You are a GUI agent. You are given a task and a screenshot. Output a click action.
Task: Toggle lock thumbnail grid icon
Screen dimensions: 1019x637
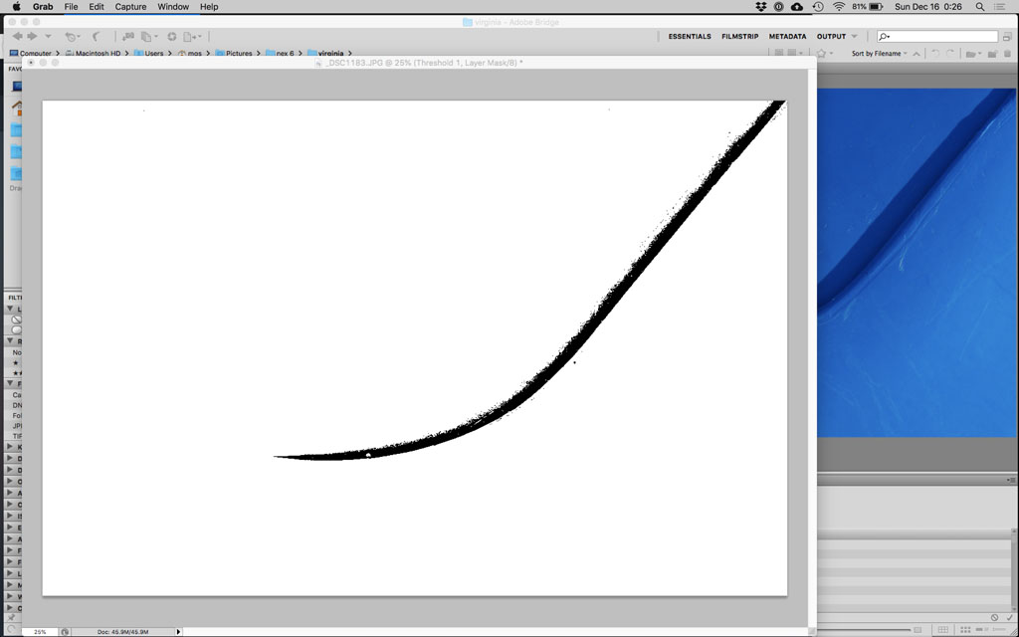pyautogui.click(x=943, y=630)
